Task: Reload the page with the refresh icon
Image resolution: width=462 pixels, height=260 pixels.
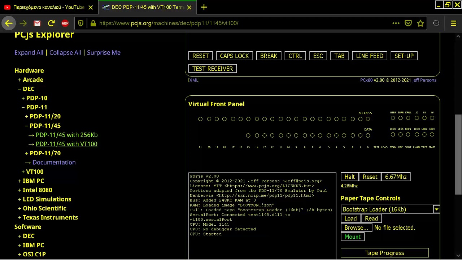Action: pyautogui.click(x=51, y=23)
